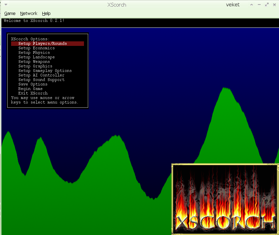Open the Network menu
Viewport: 279px width, 235px height.
(x=29, y=14)
